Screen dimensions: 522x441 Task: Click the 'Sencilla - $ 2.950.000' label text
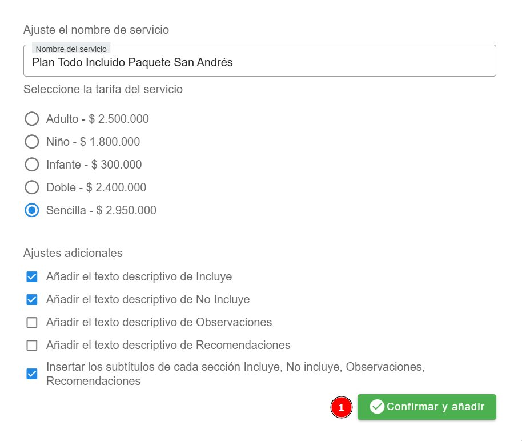coord(101,210)
